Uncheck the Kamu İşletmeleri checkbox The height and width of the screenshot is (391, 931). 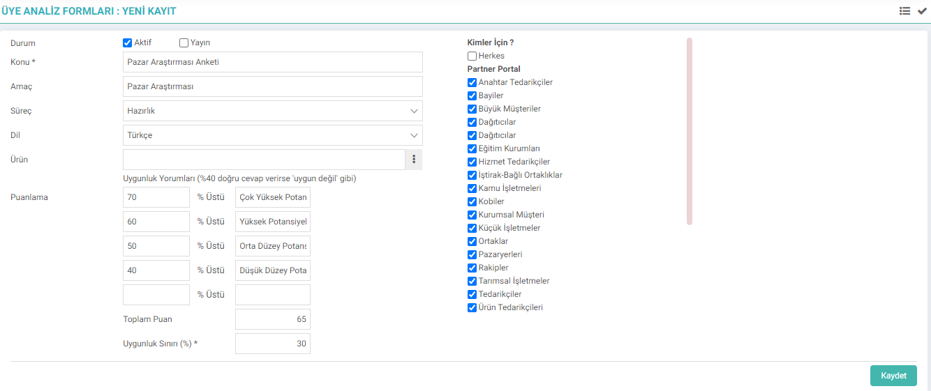(x=472, y=188)
